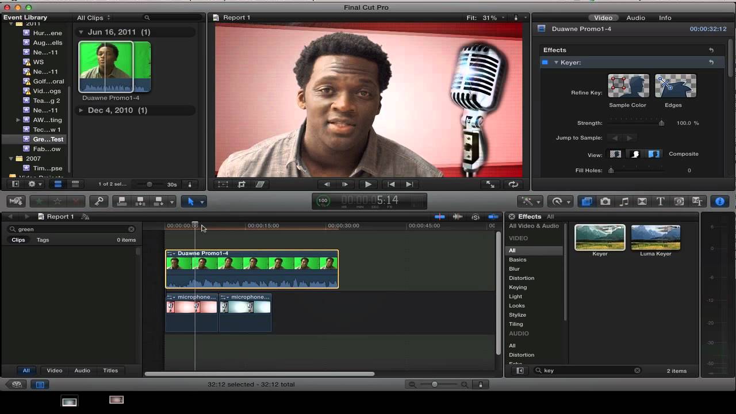The image size is (736, 414).
Task: Toggle video skimming in timeline
Action: pos(440,217)
